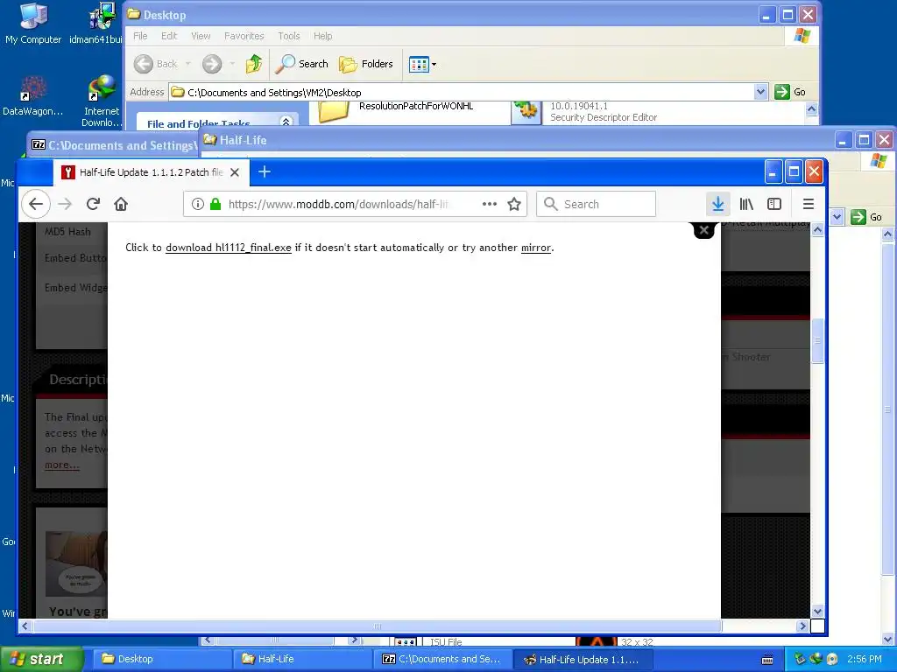Image resolution: width=897 pixels, height=672 pixels.
Task: Click Back button in Desktop explorer
Action: pos(156,64)
